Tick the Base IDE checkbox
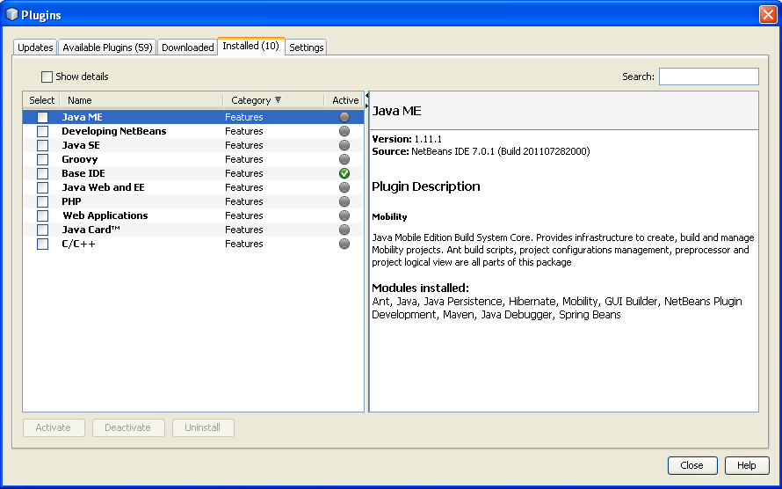This screenshot has height=489, width=782. [x=42, y=173]
